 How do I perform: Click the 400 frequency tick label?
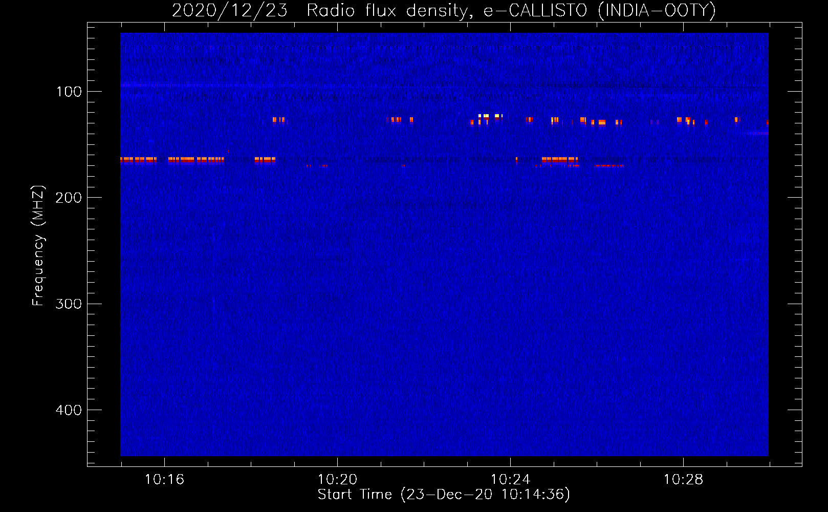[x=69, y=410]
